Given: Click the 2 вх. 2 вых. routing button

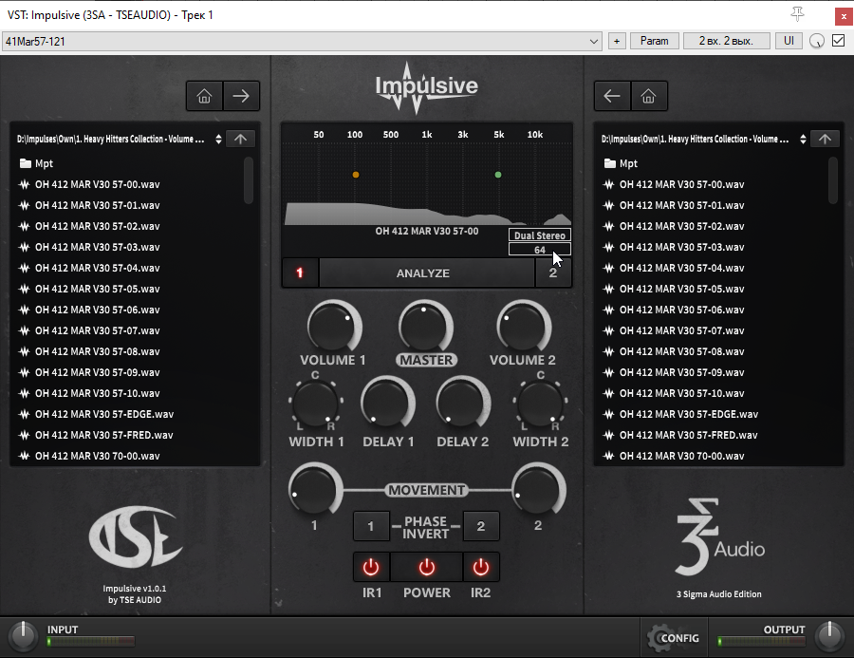Looking at the screenshot, I should pos(726,41).
